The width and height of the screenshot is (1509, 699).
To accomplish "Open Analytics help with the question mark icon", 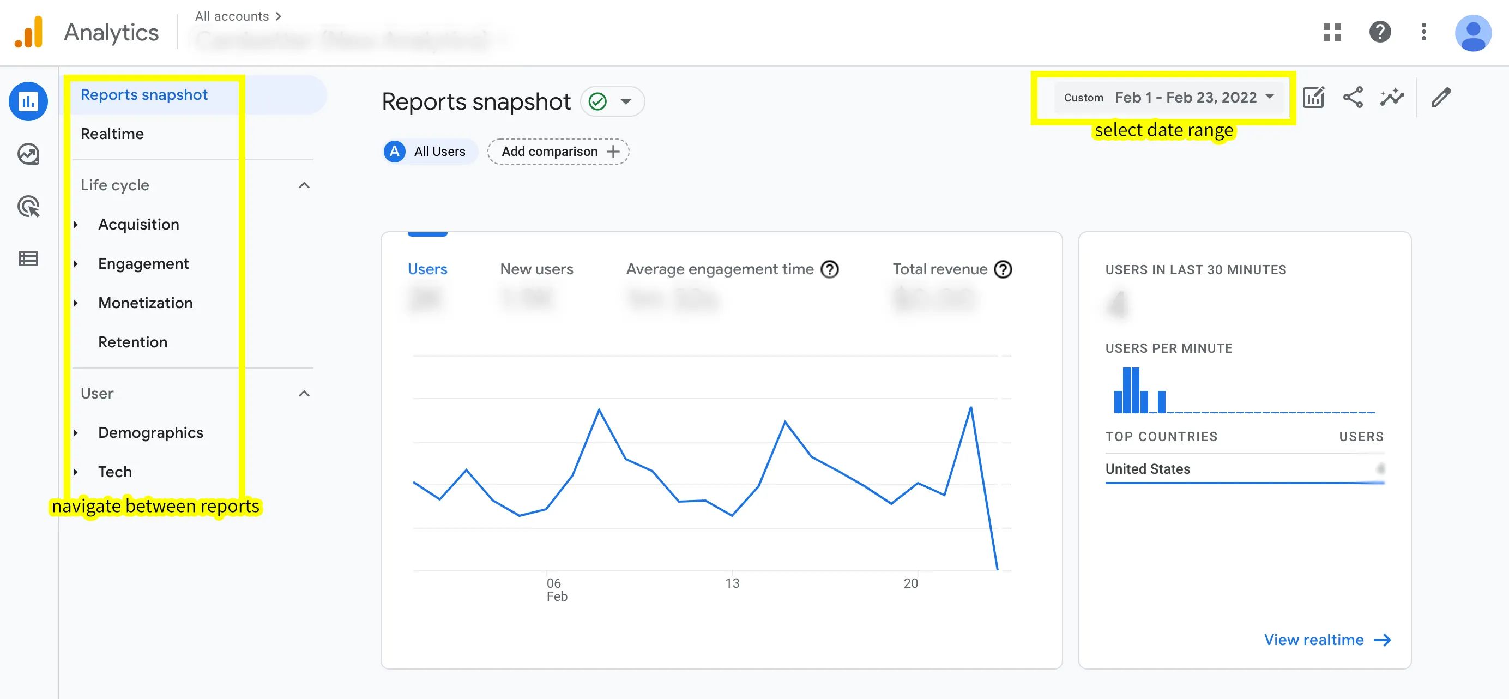I will [x=1380, y=32].
